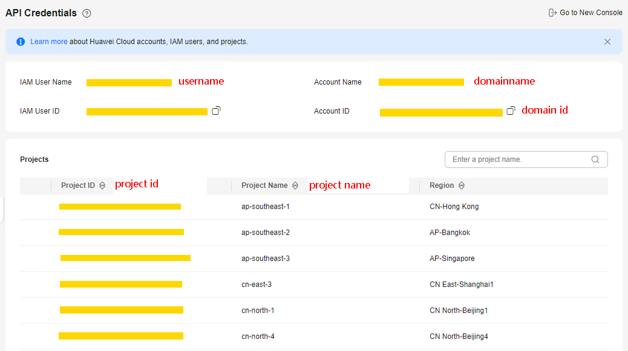Click the info icon in the banner
This screenshot has height=351, width=628.
coord(21,42)
